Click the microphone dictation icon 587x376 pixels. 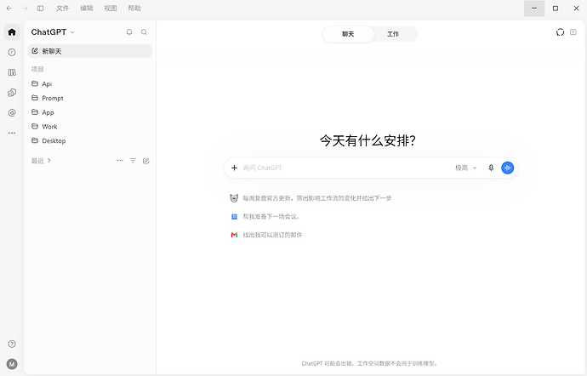(491, 168)
